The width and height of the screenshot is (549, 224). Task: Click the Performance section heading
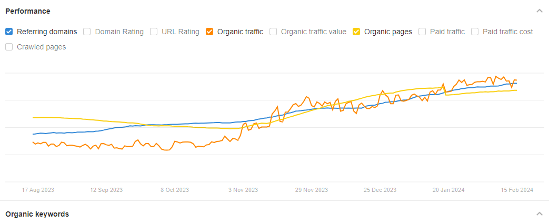[x=28, y=11]
